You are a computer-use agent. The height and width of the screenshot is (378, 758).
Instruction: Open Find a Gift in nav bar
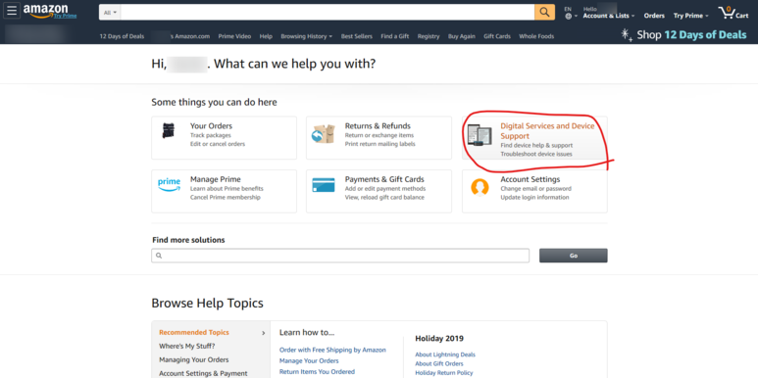(x=395, y=36)
